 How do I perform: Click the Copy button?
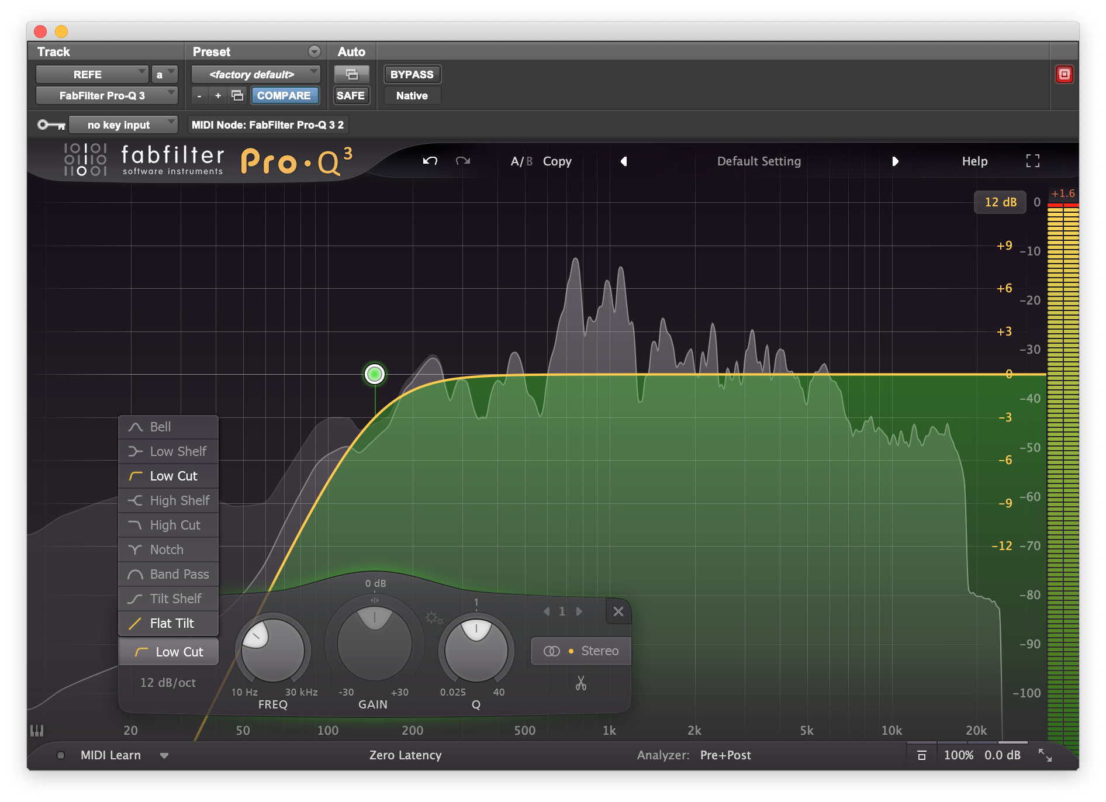pos(557,161)
